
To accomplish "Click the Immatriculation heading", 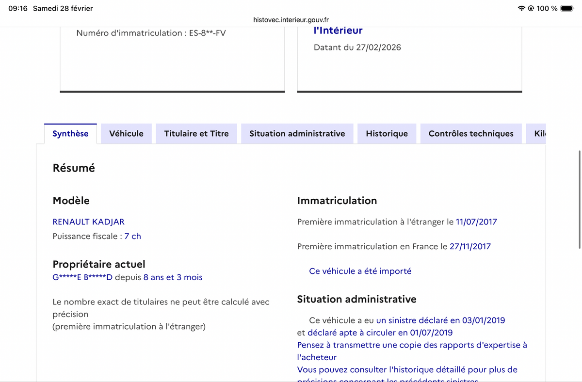I will [x=337, y=200].
